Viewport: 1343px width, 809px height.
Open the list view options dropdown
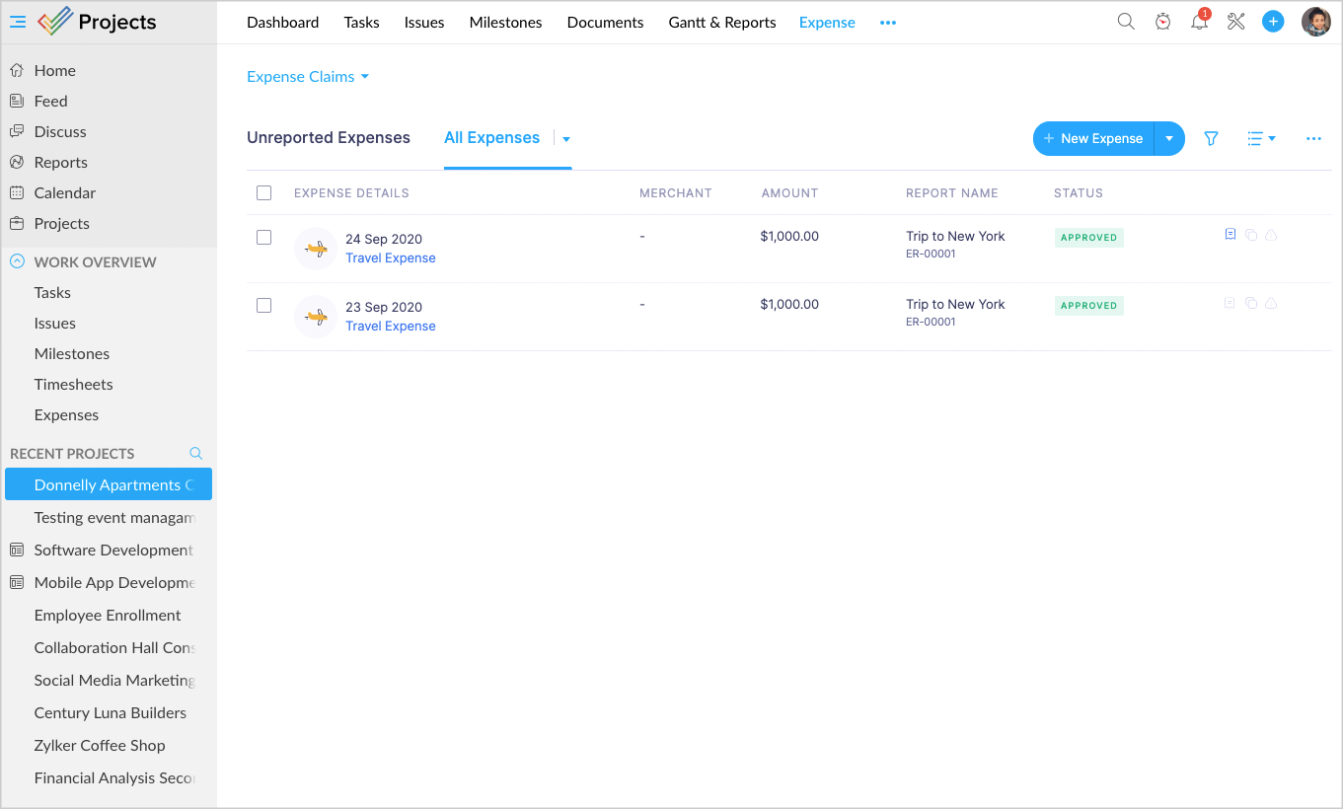pos(1261,139)
